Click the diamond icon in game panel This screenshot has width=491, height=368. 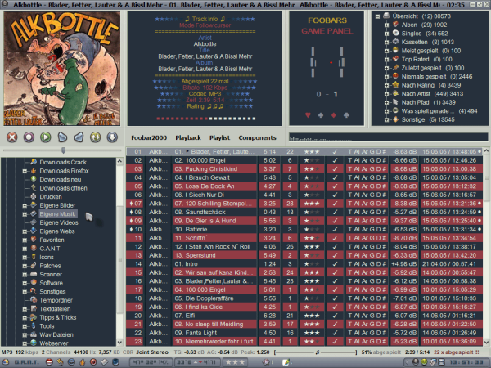(334, 115)
